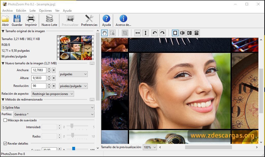This screenshot has height=157, width=265.
Task: Save the image using Guardar
Action: pyautogui.click(x=17, y=21)
